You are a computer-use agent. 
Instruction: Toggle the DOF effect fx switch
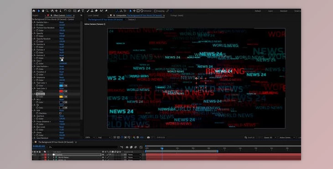coord(35,111)
